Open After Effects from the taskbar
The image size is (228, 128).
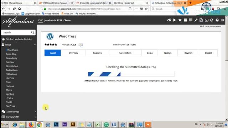tap(64, 124)
